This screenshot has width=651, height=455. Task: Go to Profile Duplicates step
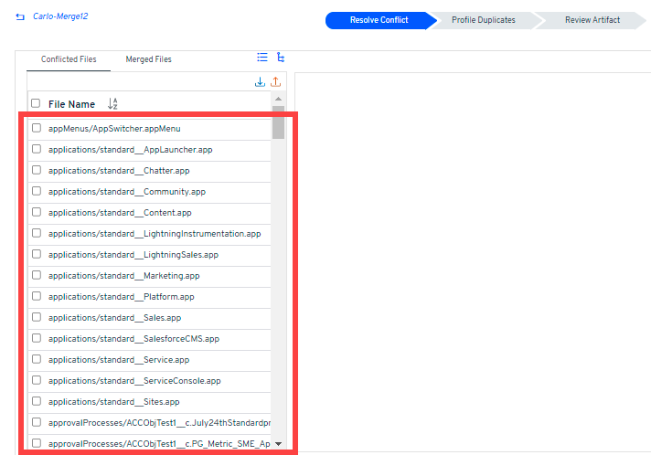tap(483, 20)
